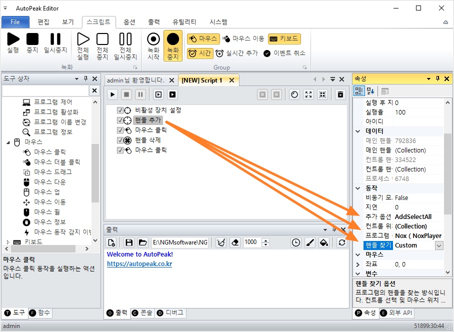
Task: Click expand all icon in script toolbar
Action: pyautogui.click(x=308, y=94)
